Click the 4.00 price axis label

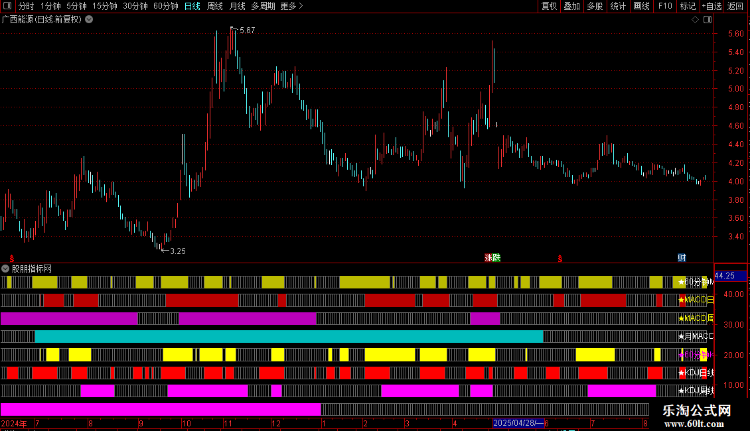(x=735, y=181)
